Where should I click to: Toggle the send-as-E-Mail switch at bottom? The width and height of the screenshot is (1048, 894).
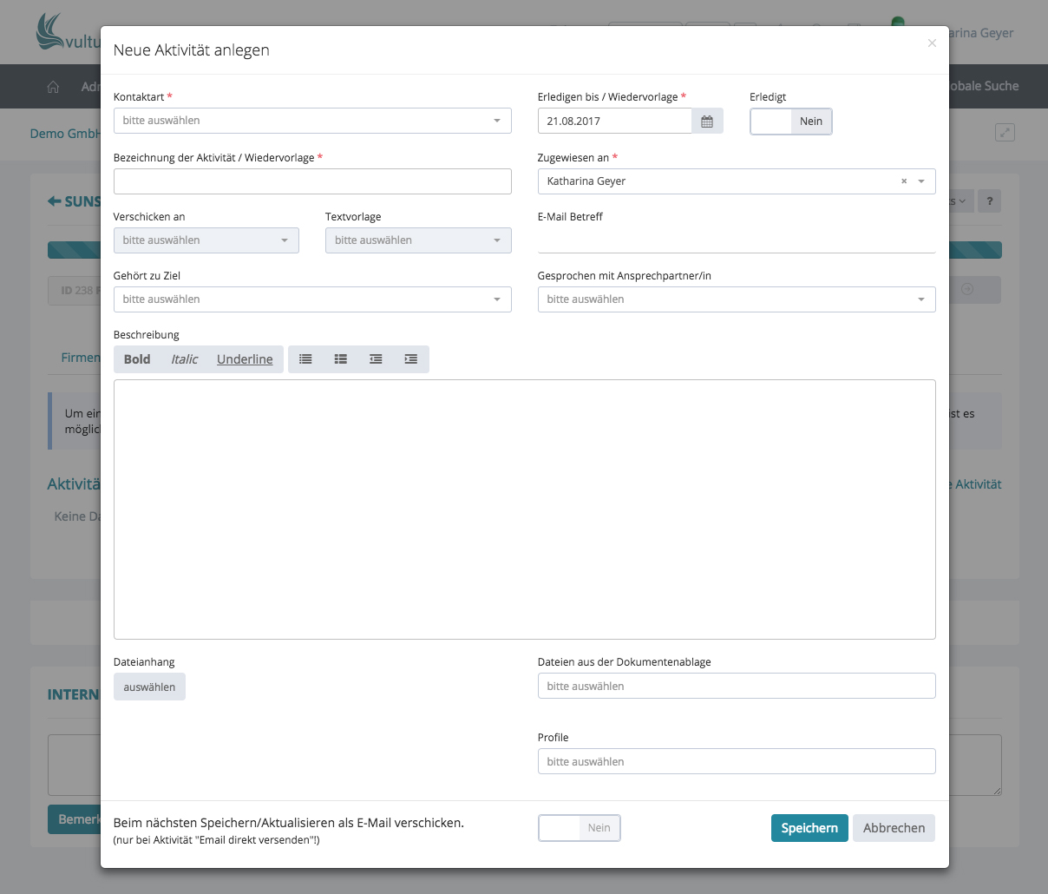pos(580,828)
